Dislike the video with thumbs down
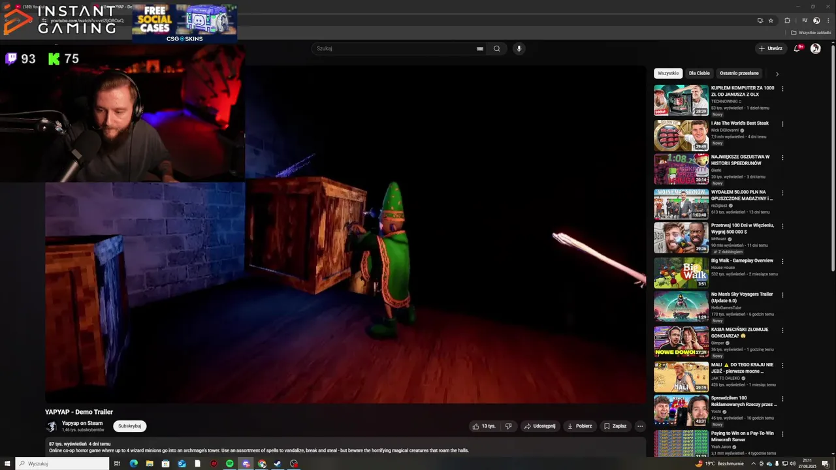Image resolution: width=836 pixels, height=470 pixels. (509, 426)
